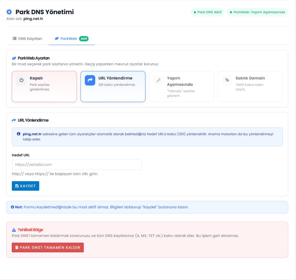The width and height of the screenshot is (296, 280).
Task: Select the Kapalı mode card
Action: click(x=44, y=86)
